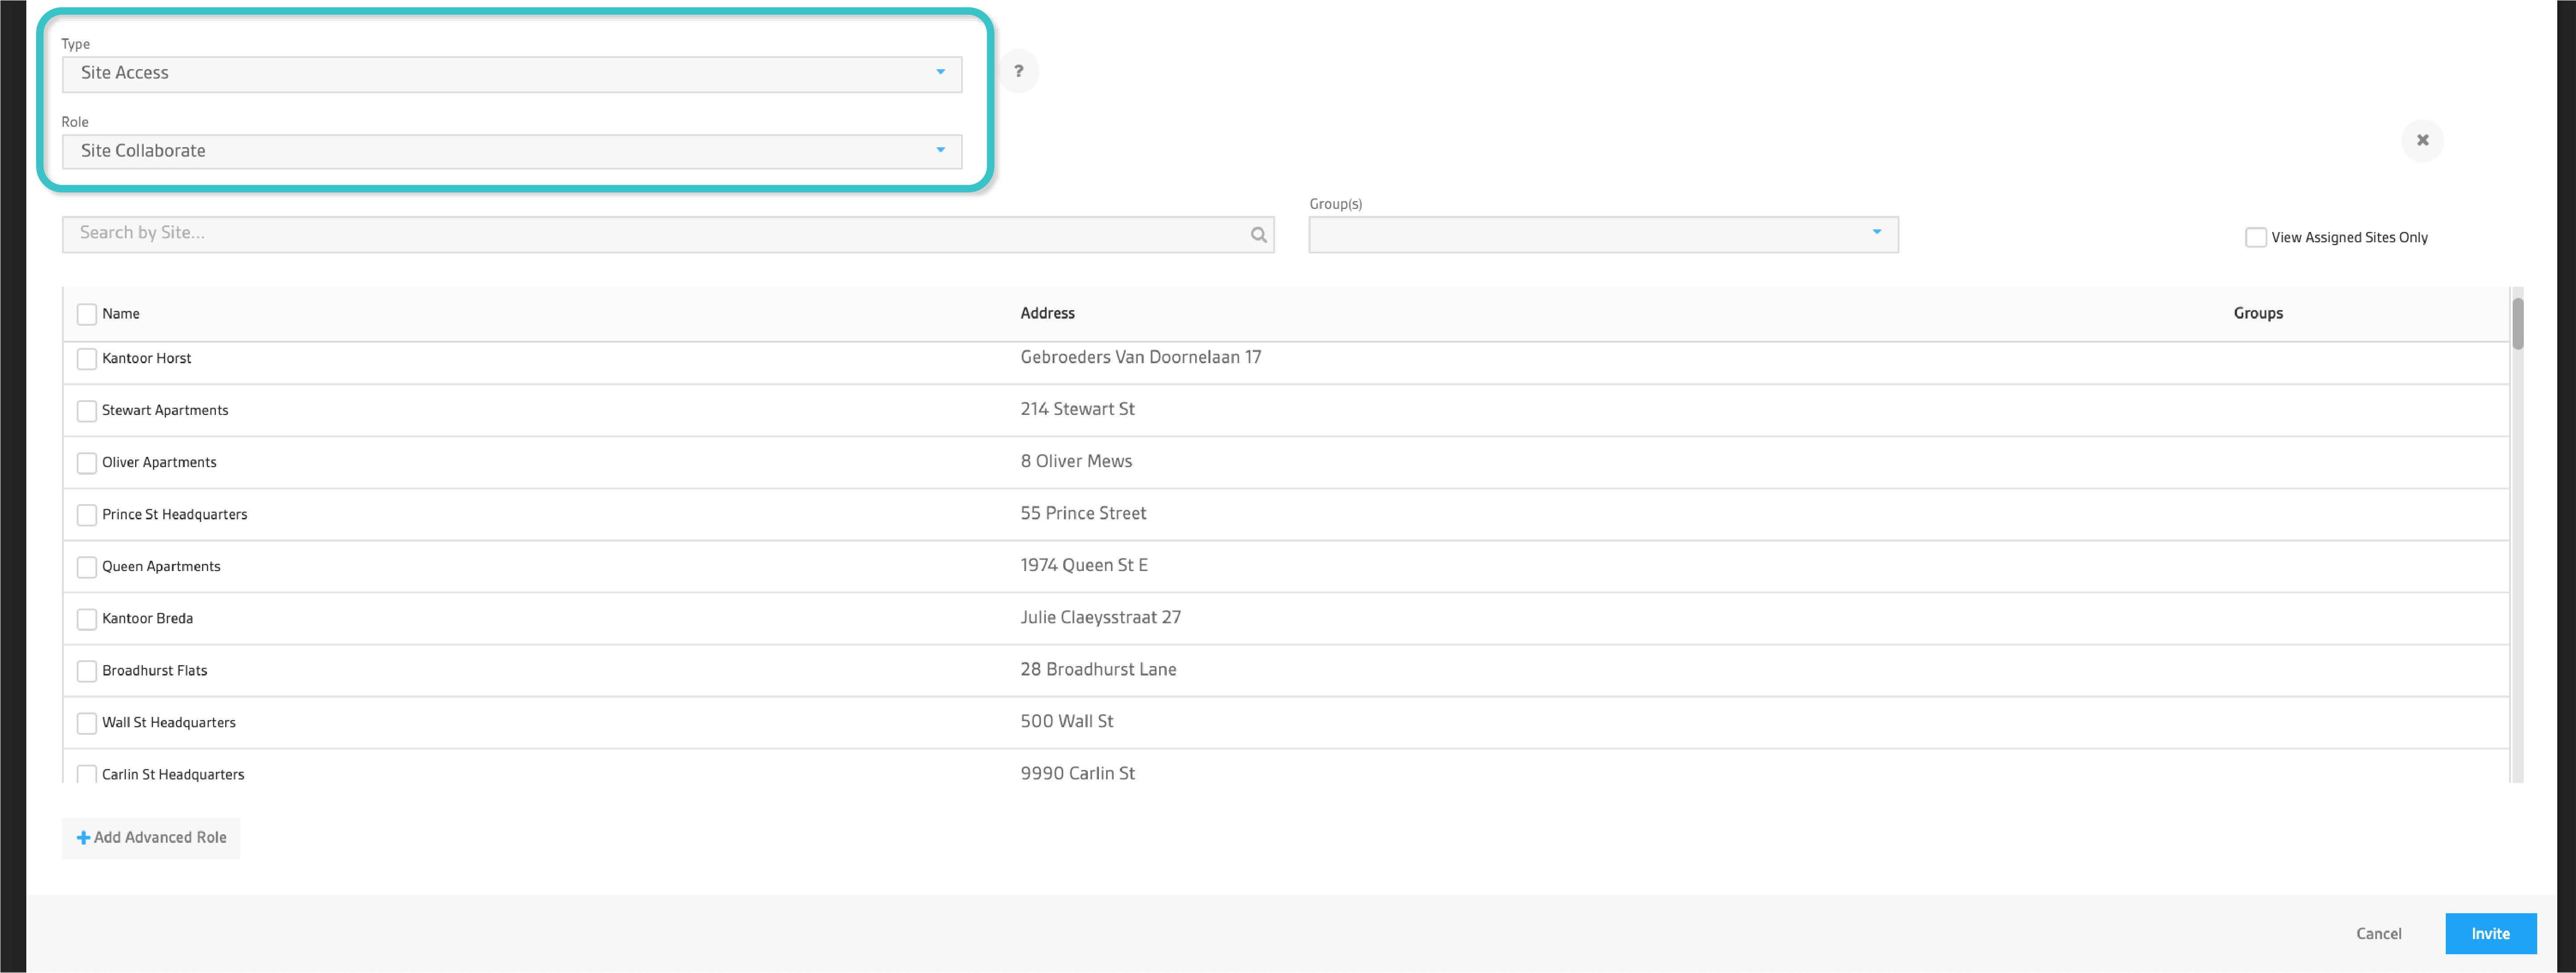Click address 28 Broadhurst Lane
Viewport: 2576px width, 973px height.
[1098, 669]
